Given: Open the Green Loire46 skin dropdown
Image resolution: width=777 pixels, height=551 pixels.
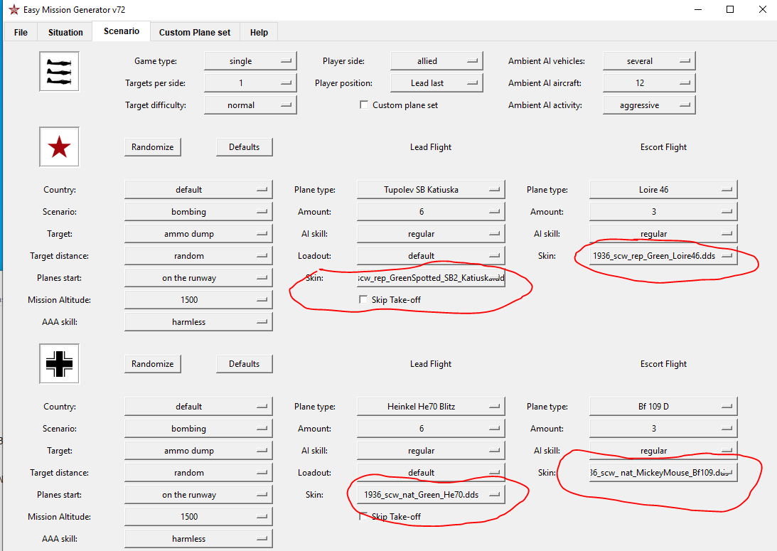Looking at the screenshot, I should pyautogui.click(x=663, y=256).
